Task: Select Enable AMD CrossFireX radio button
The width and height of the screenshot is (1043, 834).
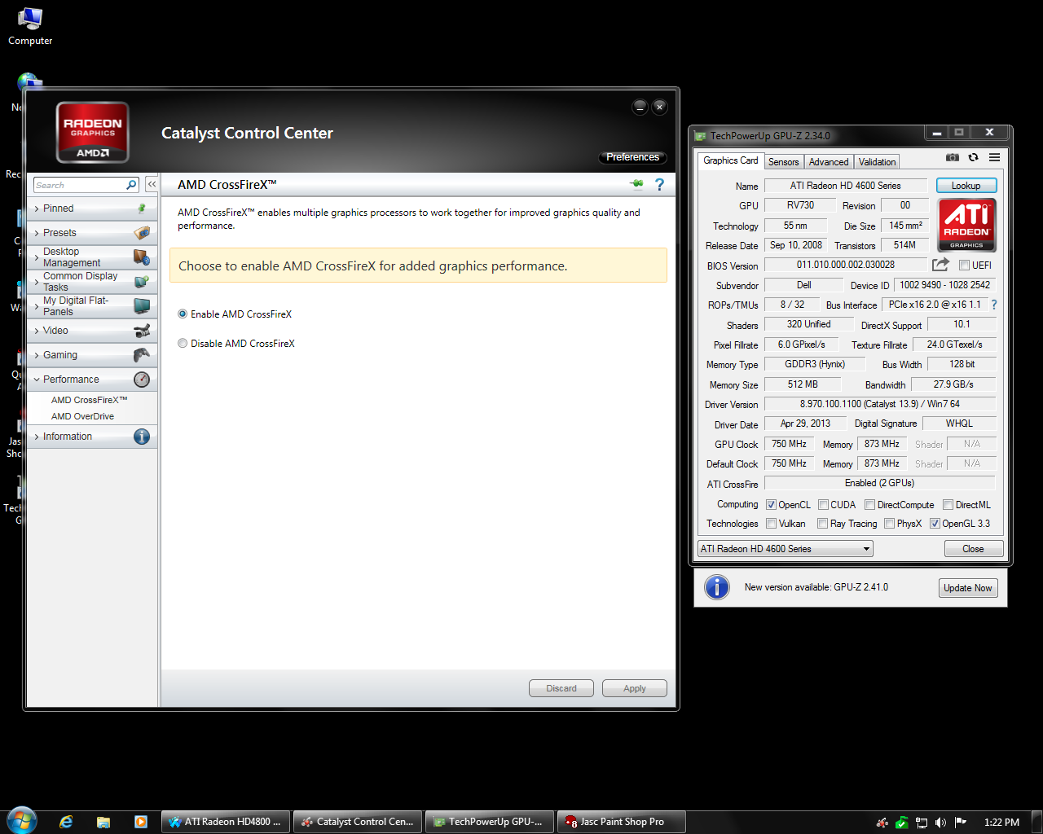Action: [183, 314]
